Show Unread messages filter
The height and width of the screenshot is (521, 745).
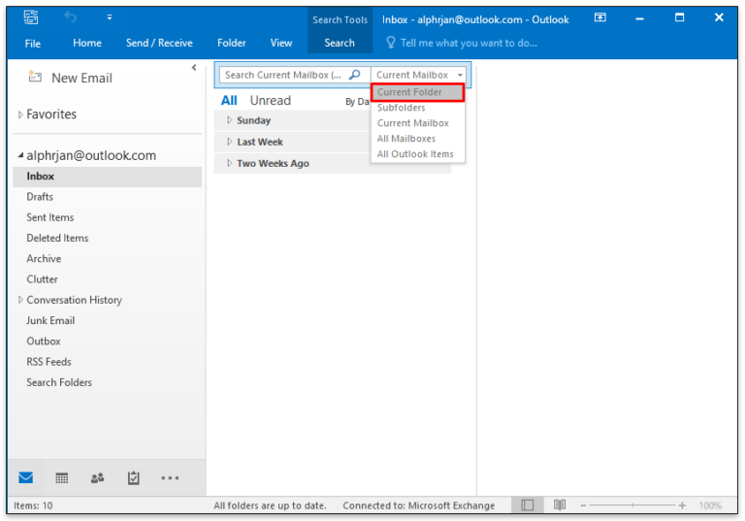(271, 100)
